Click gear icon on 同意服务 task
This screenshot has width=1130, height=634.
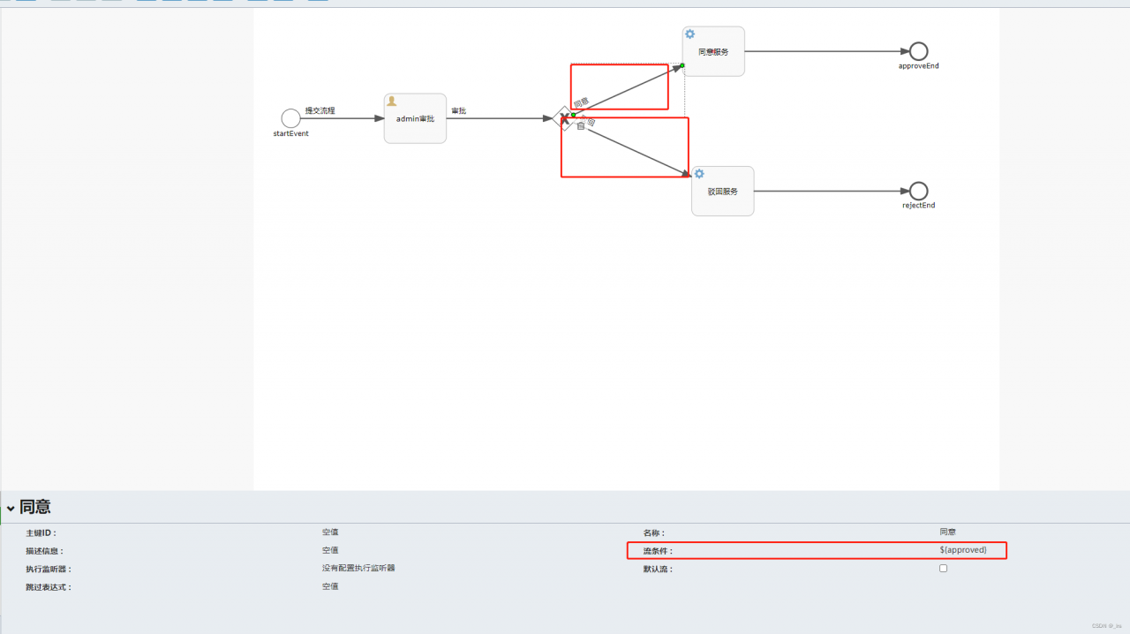pyautogui.click(x=689, y=34)
